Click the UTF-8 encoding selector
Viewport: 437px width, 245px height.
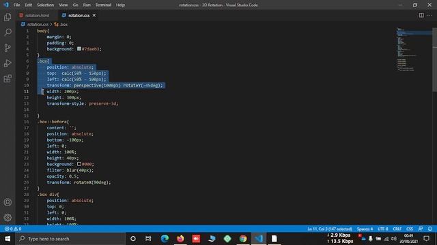click(x=382, y=229)
